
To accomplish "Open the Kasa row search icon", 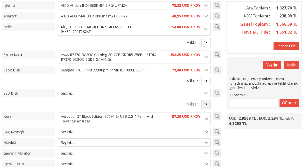I will (217, 116).
